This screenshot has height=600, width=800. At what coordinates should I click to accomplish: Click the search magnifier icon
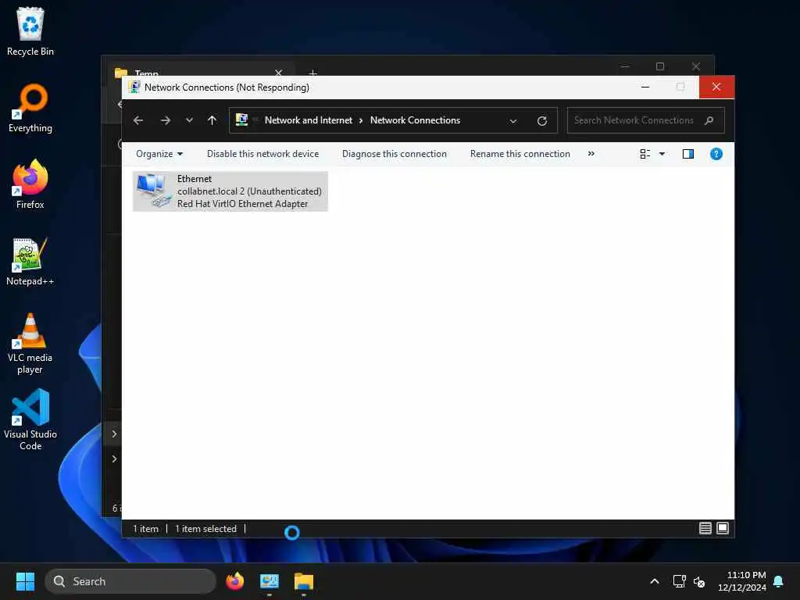[709, 120]
